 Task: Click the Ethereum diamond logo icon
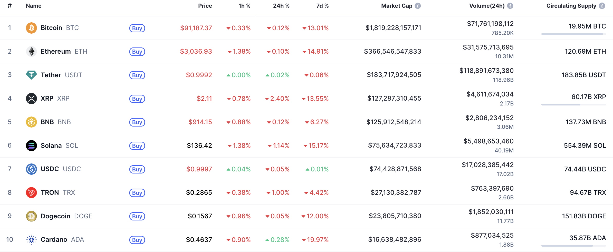click(31, 51)
